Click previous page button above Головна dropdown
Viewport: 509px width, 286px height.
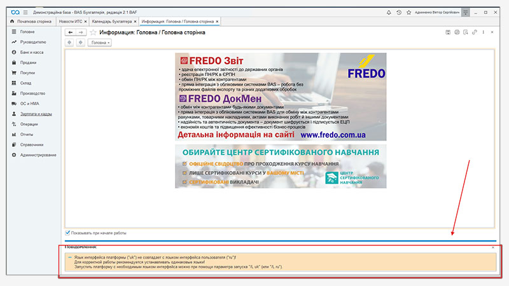coord(69,43)
